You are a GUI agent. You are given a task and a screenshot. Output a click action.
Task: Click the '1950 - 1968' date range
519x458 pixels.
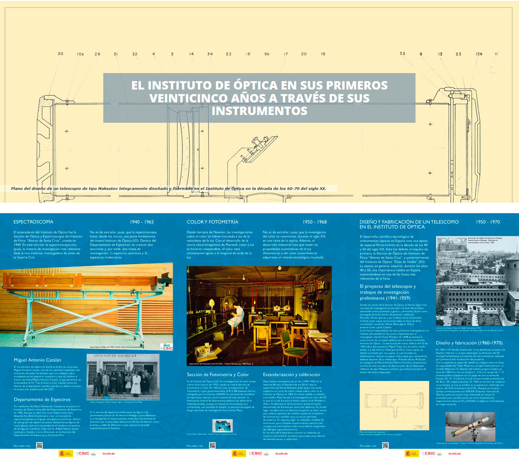pos(315,222)
